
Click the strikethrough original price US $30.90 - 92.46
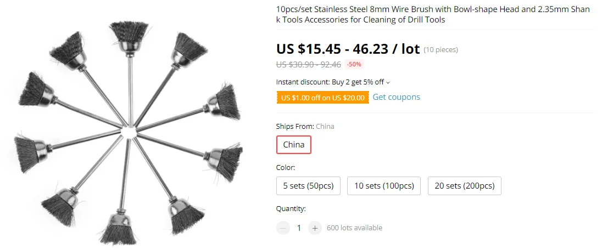coord(308,64)
